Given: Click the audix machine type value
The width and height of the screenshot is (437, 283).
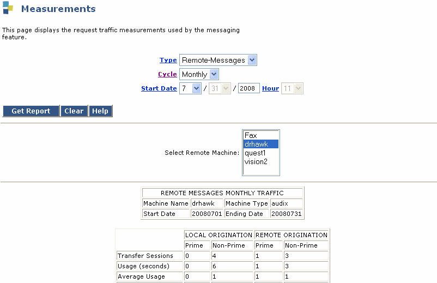Looking at the screenshot, I should pyautogui.click(x=287, y=203).
